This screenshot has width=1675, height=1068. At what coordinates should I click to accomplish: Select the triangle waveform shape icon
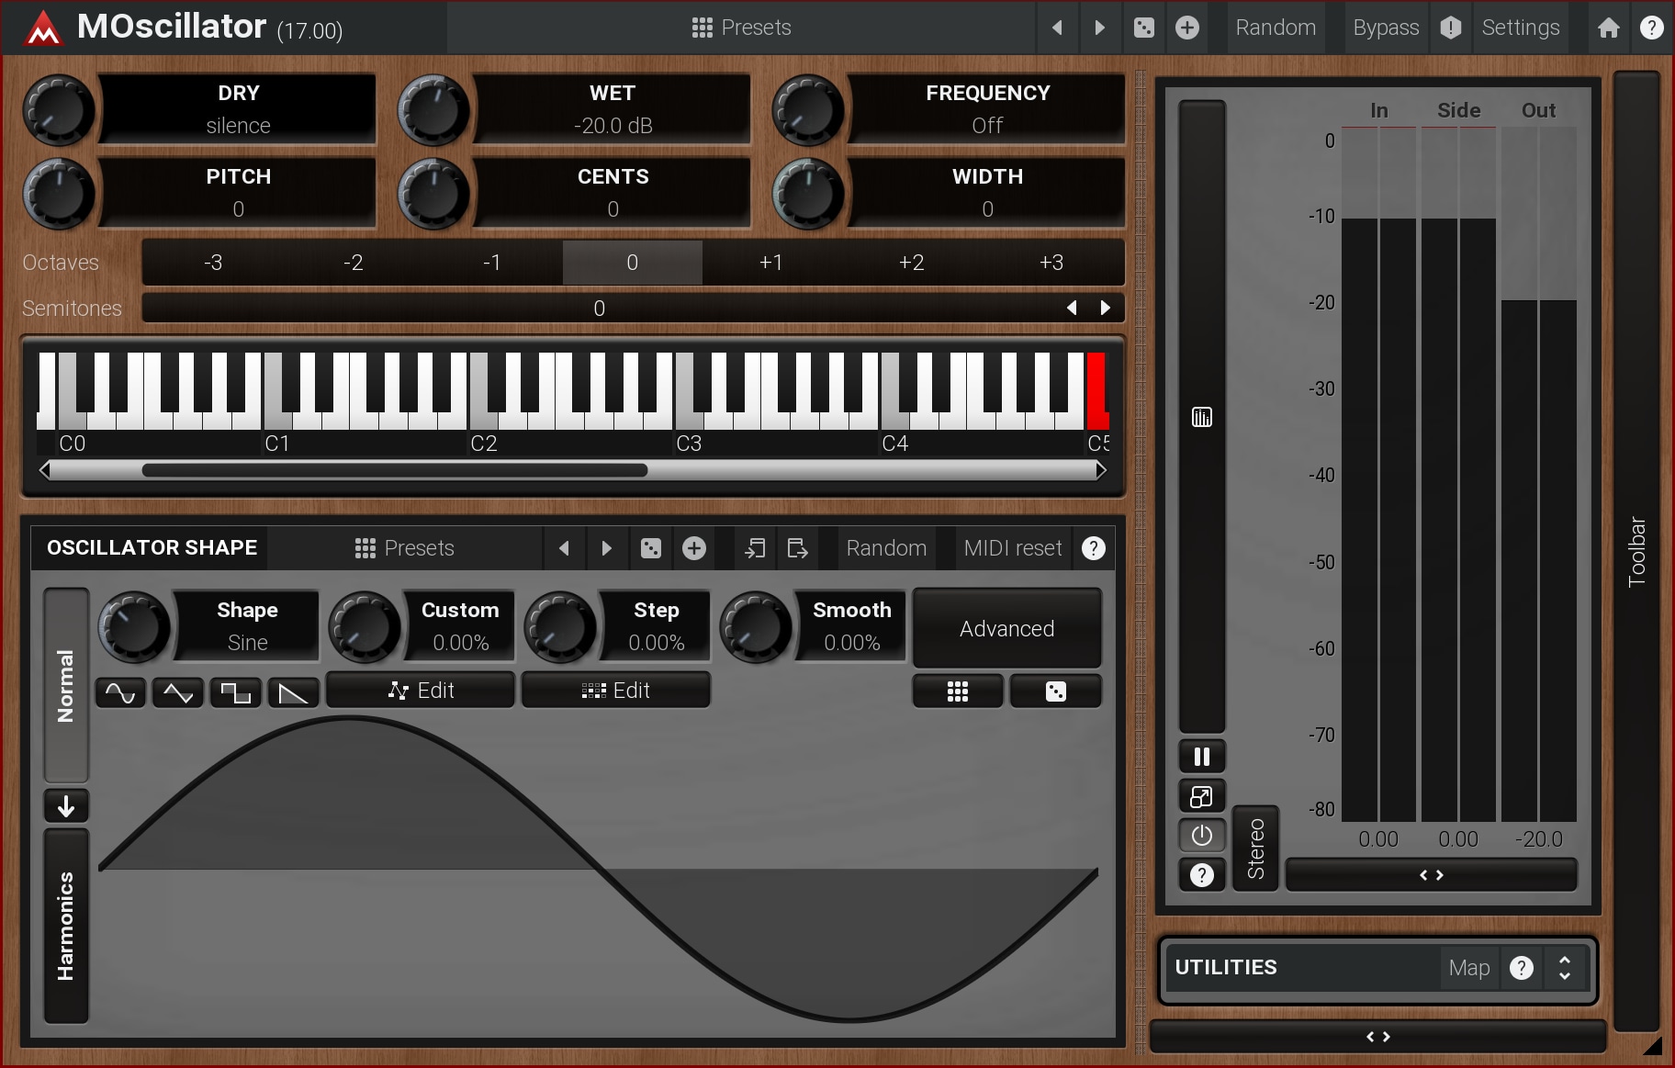click(x=178, y=692)
